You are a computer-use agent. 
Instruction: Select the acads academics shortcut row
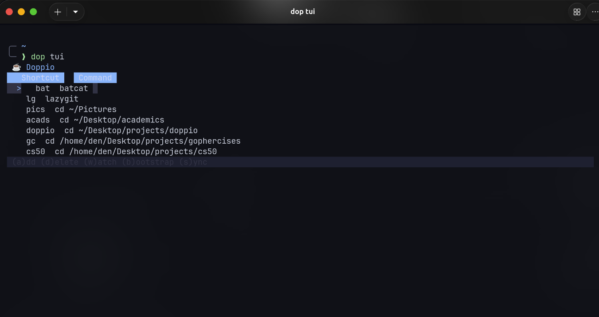click(95, 120)
